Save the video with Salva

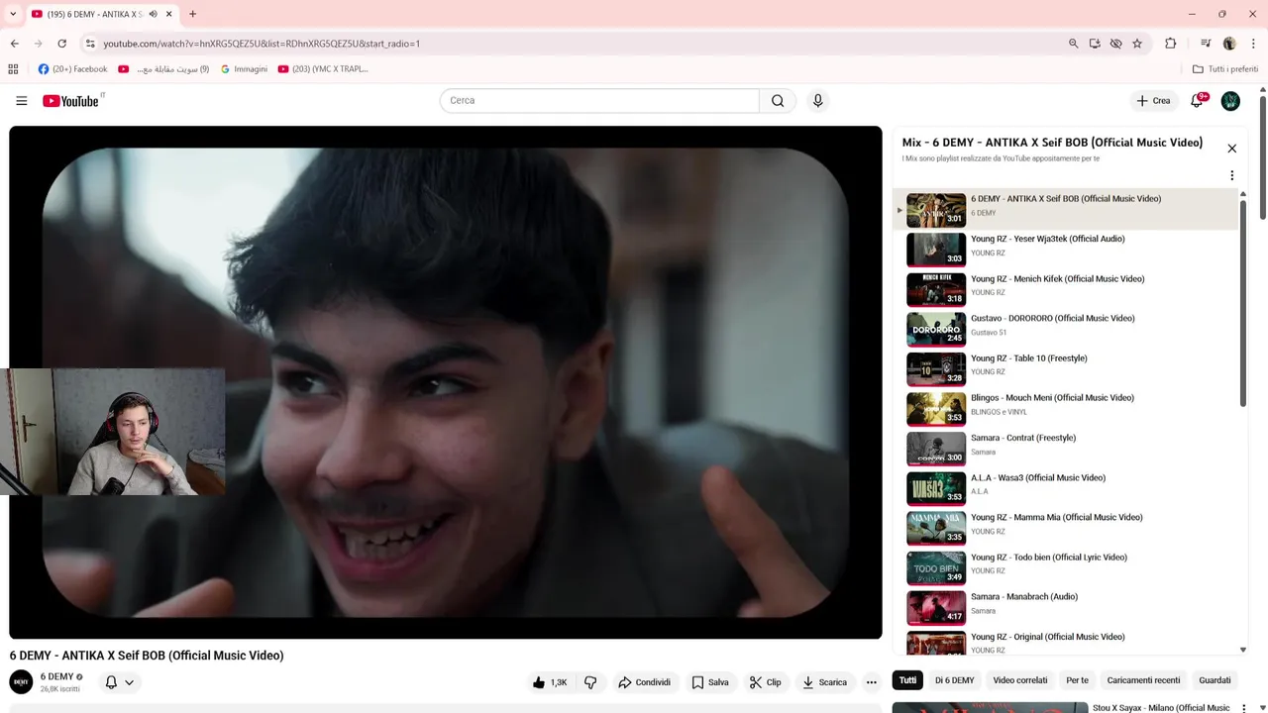click(710, 682)
